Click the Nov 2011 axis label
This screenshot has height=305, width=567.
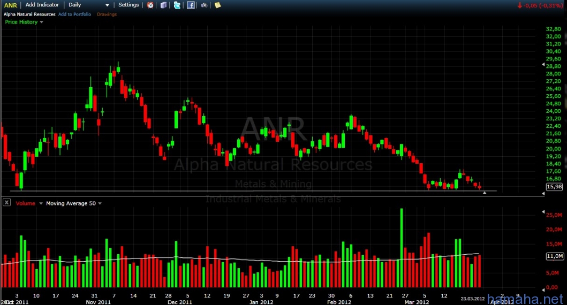98,302
